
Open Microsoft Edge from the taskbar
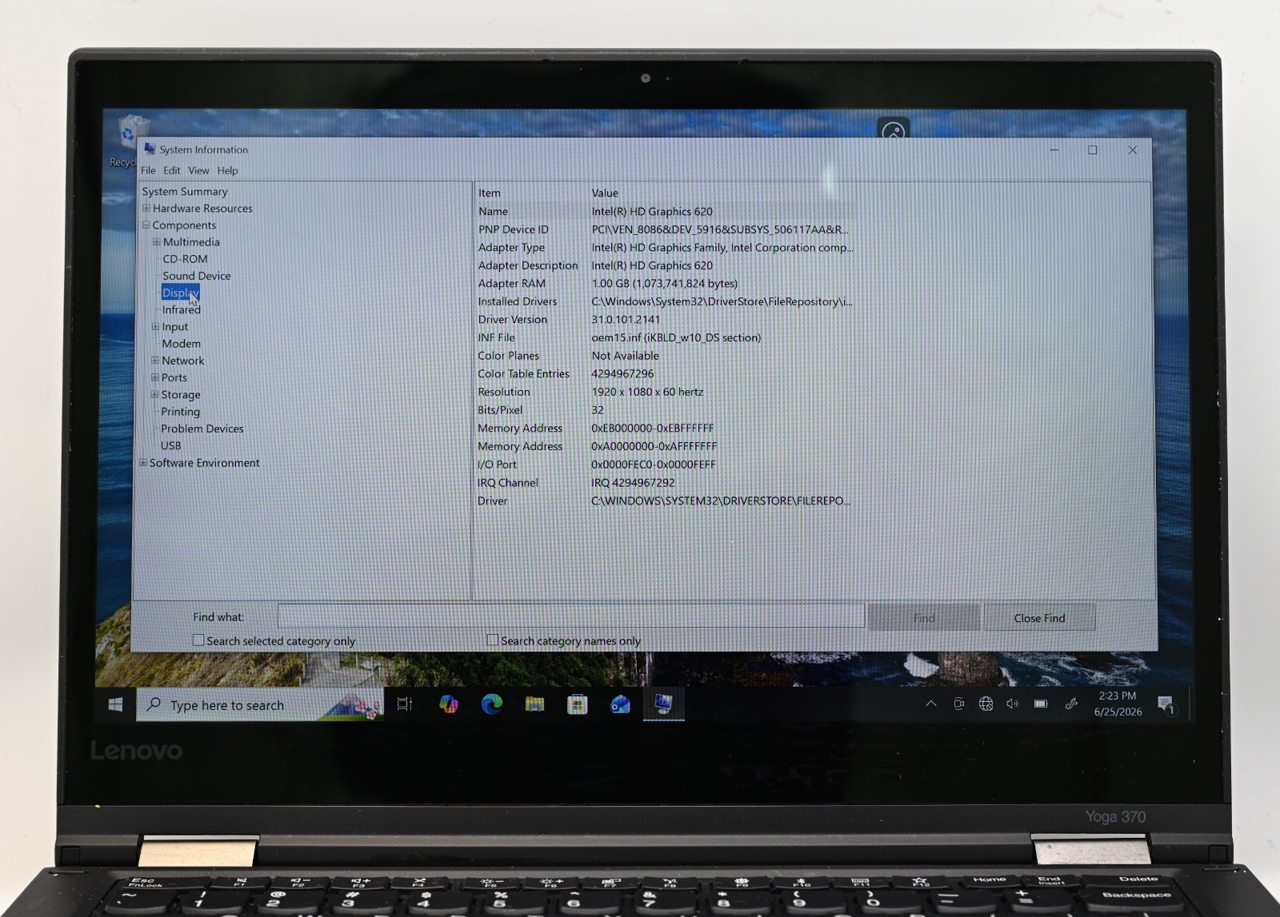coord(491,704)
